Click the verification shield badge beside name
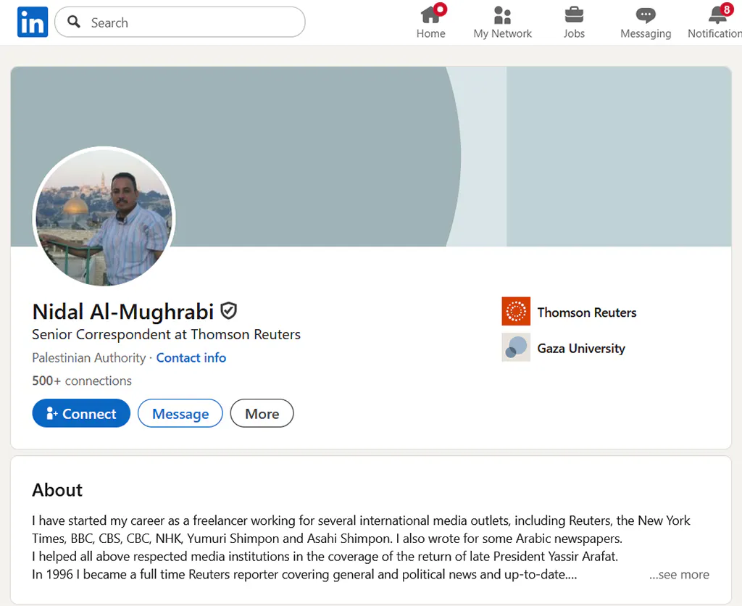This screenshot has width=742, height=606. click(x=229, y=311)
